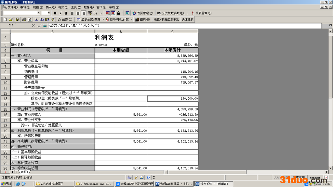
Task: Click the 快速建表 button
Action: (x=188, y=19)
